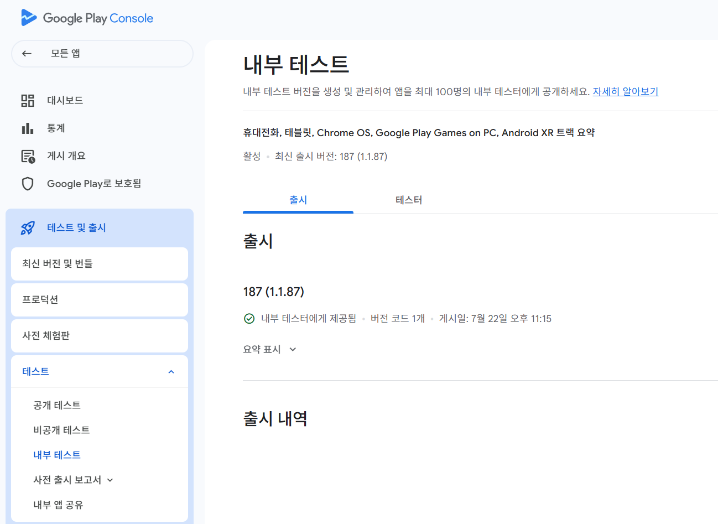Open the 대시보드 dashboard icon
The width and height of the screenshot is (718, 524).
coord(28,100)
